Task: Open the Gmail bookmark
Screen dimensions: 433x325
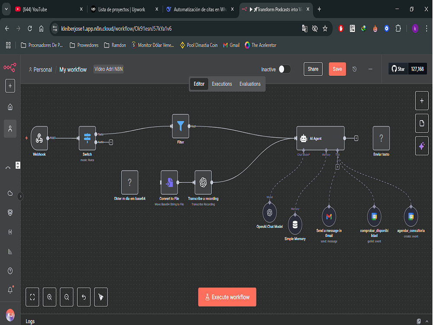Action: click(x=231, y=45)
